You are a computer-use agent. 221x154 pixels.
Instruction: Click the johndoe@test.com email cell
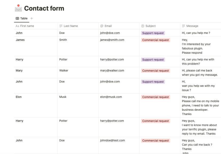point(112,140)
